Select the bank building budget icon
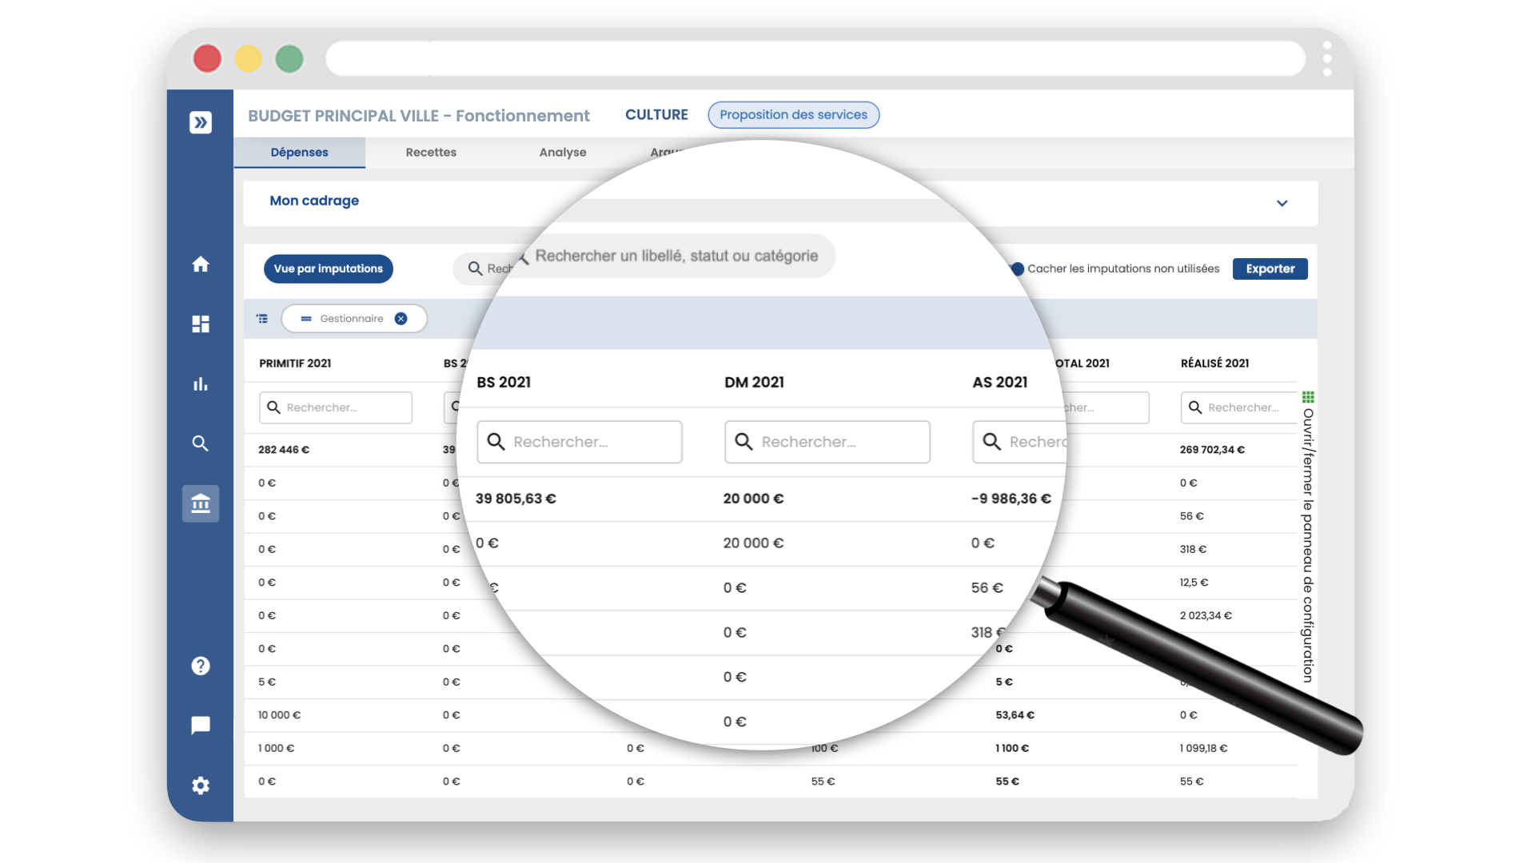This screenshot has width=1535, height=863. [x=201, y=504]
